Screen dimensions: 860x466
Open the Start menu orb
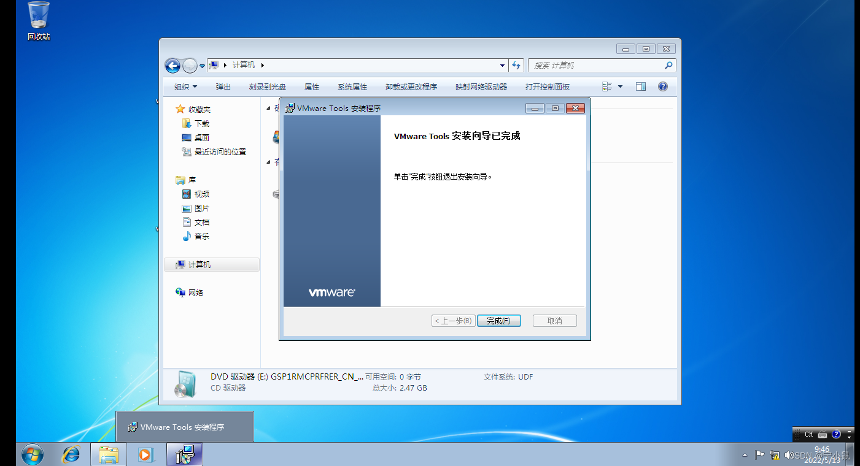pyautogui.click(x=32, y=454)
